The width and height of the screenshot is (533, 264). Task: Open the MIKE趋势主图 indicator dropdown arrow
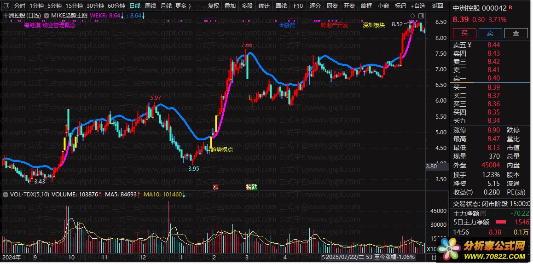(46, 15)
